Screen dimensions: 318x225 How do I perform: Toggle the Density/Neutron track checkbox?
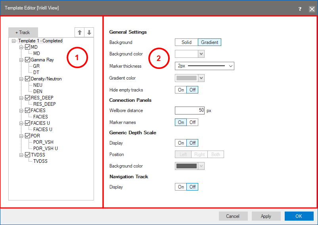27,79
